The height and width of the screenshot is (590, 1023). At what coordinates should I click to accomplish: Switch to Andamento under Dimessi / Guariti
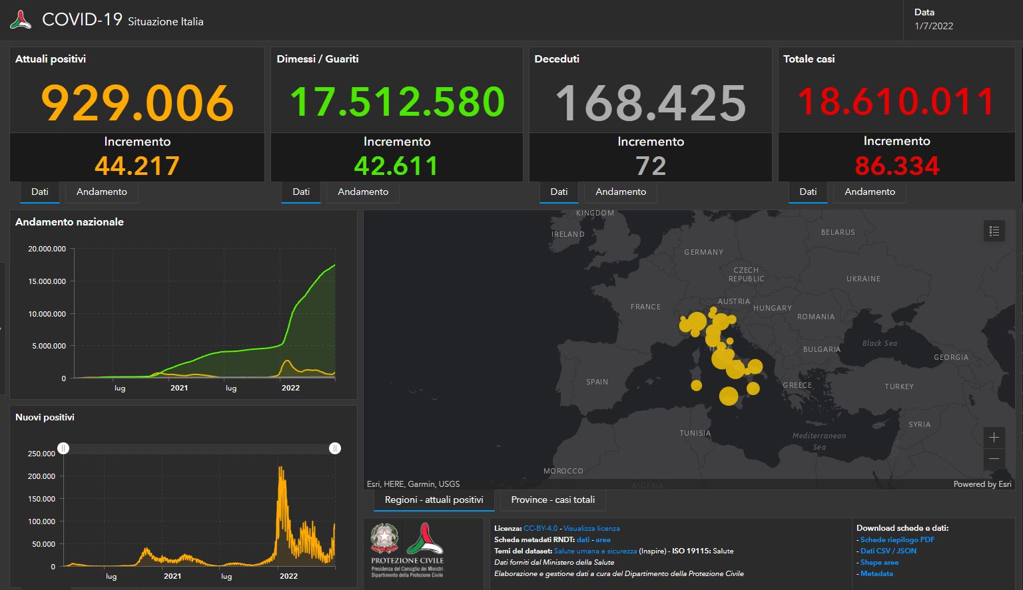coord(362,192)
